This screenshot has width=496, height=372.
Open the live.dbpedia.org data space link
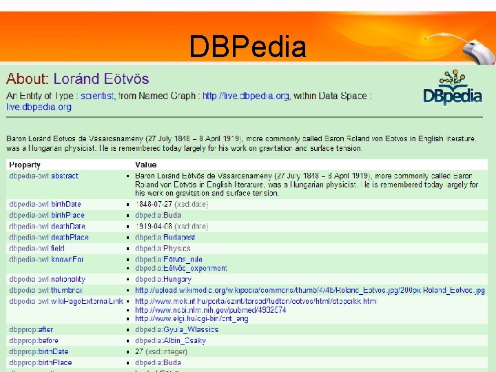click(39, 107)
